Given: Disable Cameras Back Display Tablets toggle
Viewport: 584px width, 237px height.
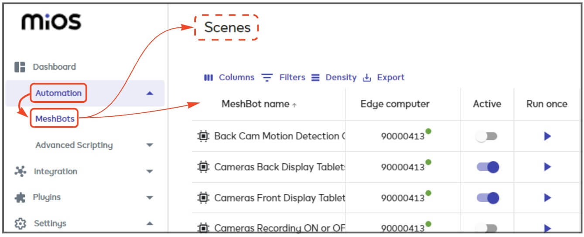Looking at the screenshot, I should click(x=488, y=167).
